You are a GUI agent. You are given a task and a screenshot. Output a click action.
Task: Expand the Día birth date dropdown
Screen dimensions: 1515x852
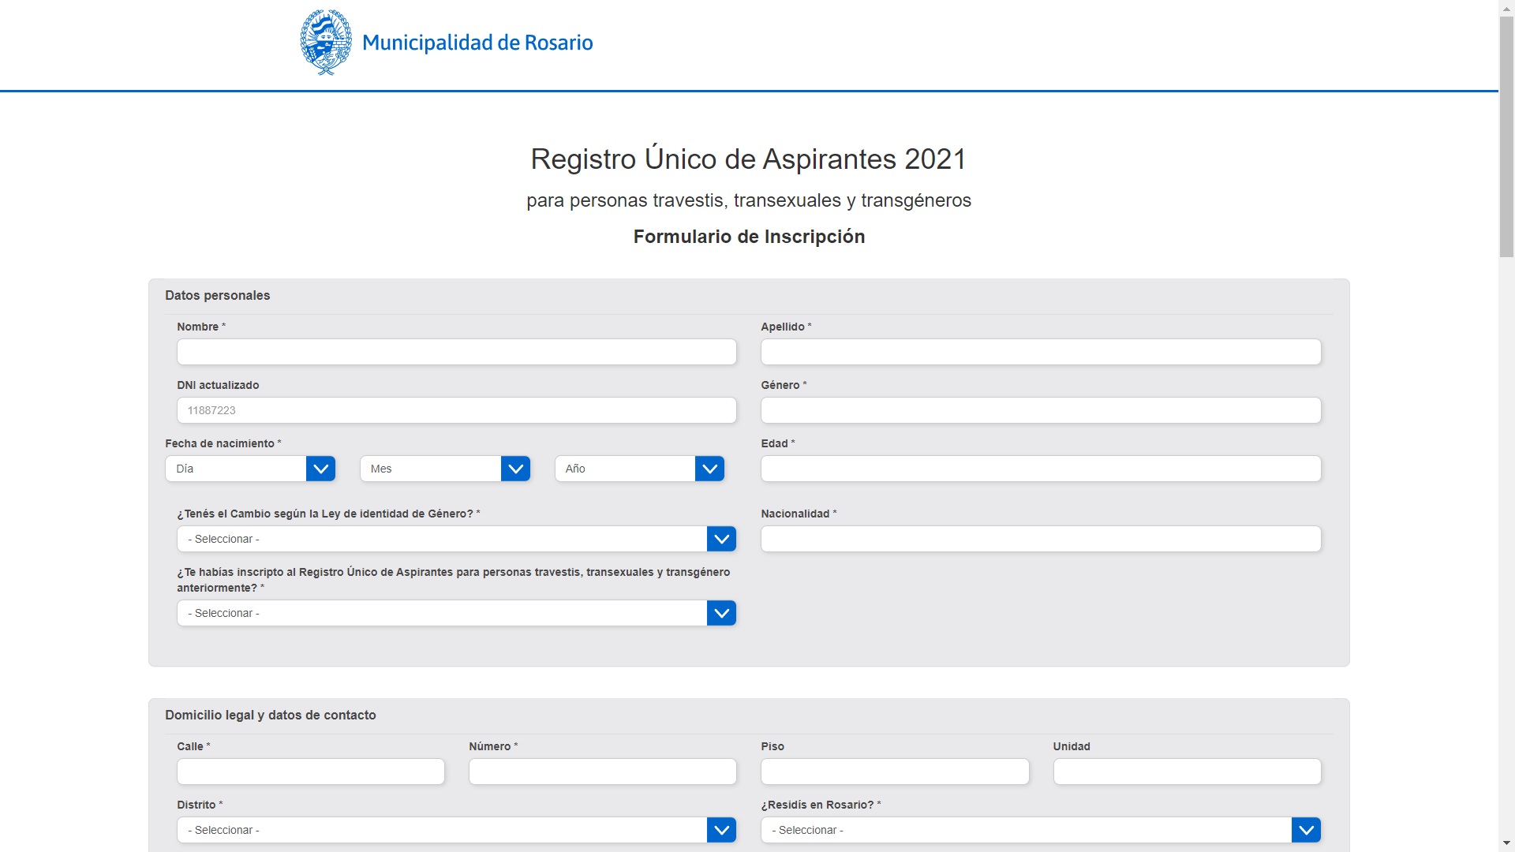pos(250,469)
